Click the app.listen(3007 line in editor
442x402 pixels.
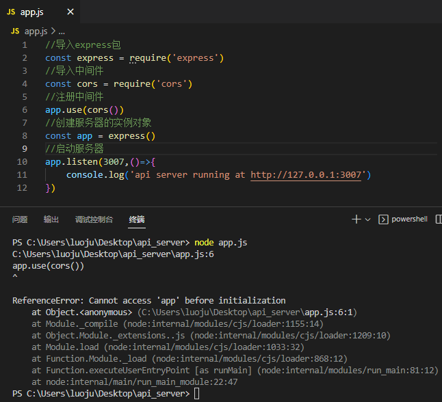(100, 162)
